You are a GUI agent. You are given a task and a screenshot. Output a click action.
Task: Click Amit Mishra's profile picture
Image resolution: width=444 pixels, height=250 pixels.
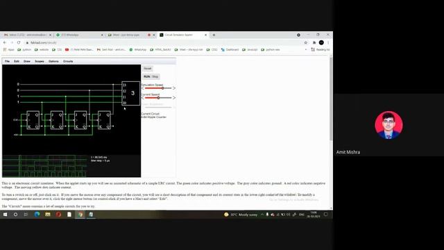click(388, 125)
